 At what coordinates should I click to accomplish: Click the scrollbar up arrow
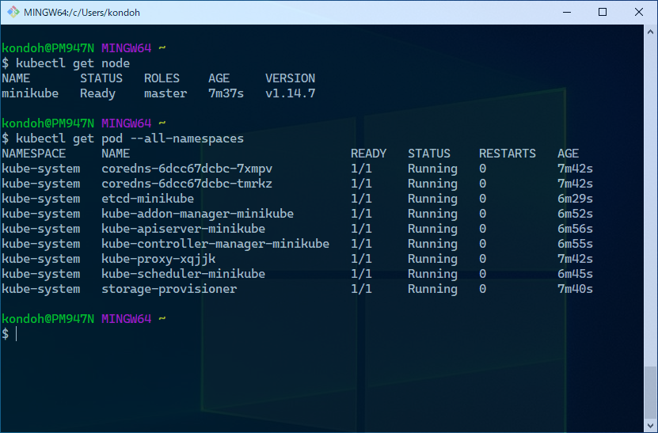click(x=650, y=32)
